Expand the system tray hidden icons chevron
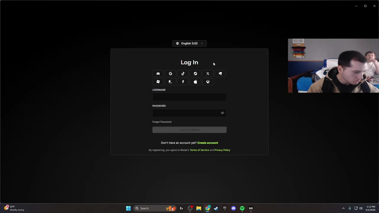This screenshot has height=213, width=379. pos(343,208)
